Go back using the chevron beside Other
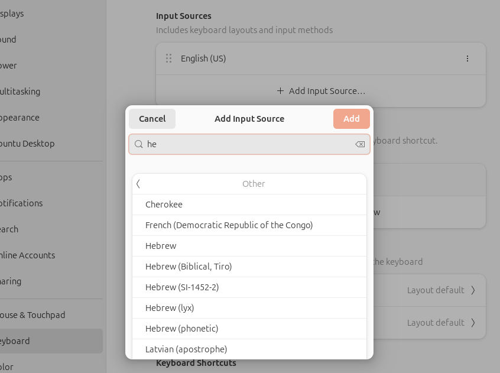The width and height of the screenshot is (500, 373). point(138,184)
